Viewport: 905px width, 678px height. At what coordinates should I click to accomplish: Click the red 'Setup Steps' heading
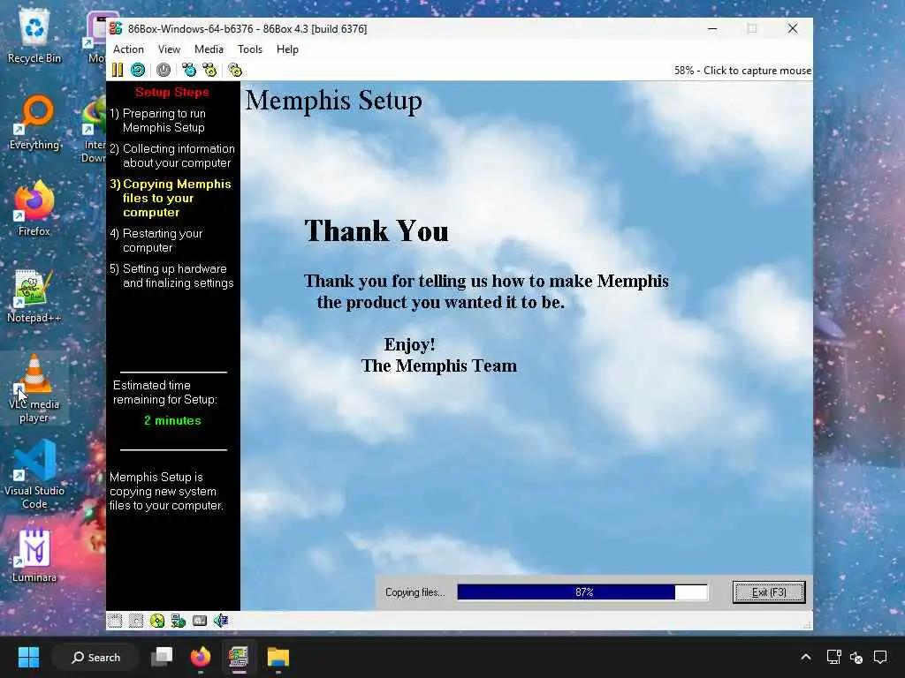pos(172,92)
